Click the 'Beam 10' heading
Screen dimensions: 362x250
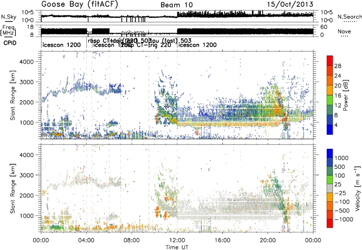point(176,5)
